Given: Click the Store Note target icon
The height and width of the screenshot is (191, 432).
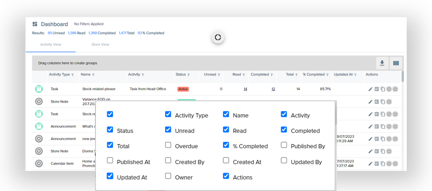Looking at the screenshot, I should tap(39, 101).
